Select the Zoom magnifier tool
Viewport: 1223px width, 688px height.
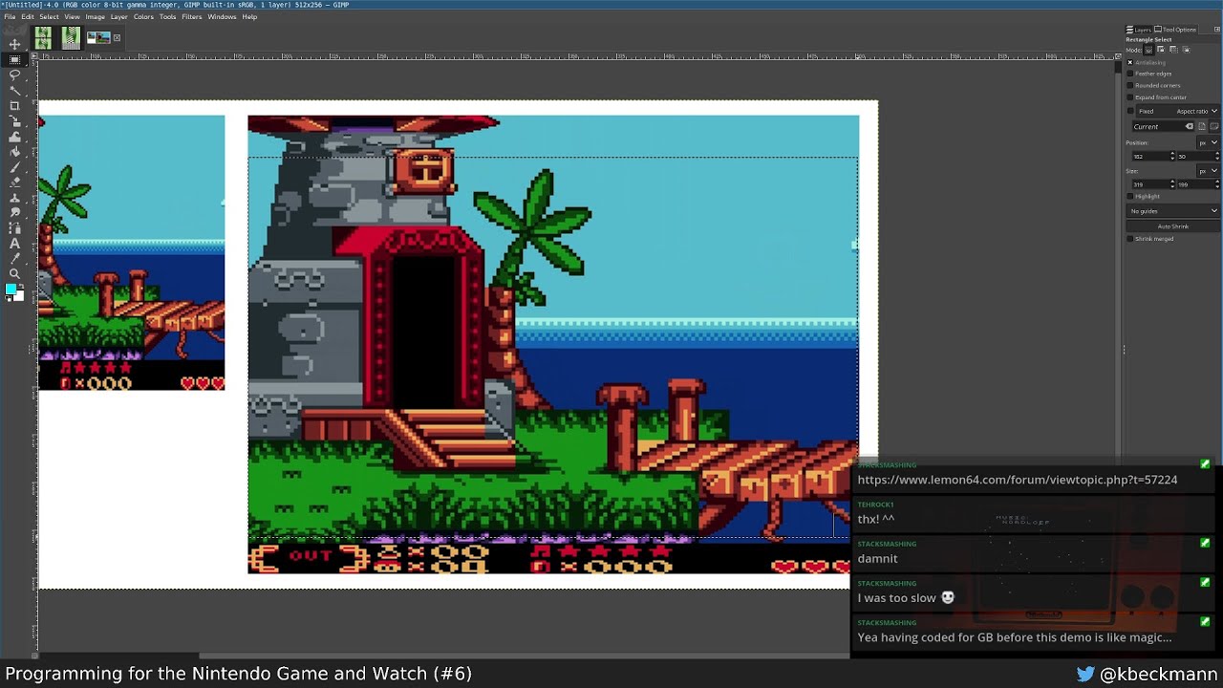[x=14, y=273]
